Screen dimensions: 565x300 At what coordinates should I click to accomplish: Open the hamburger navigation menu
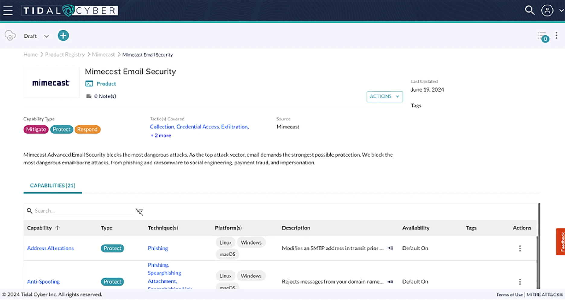(x=8, y=11)
